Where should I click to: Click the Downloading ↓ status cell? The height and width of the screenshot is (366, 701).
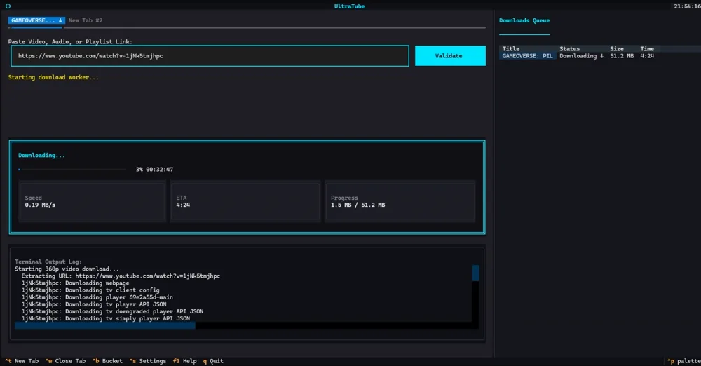581,56
